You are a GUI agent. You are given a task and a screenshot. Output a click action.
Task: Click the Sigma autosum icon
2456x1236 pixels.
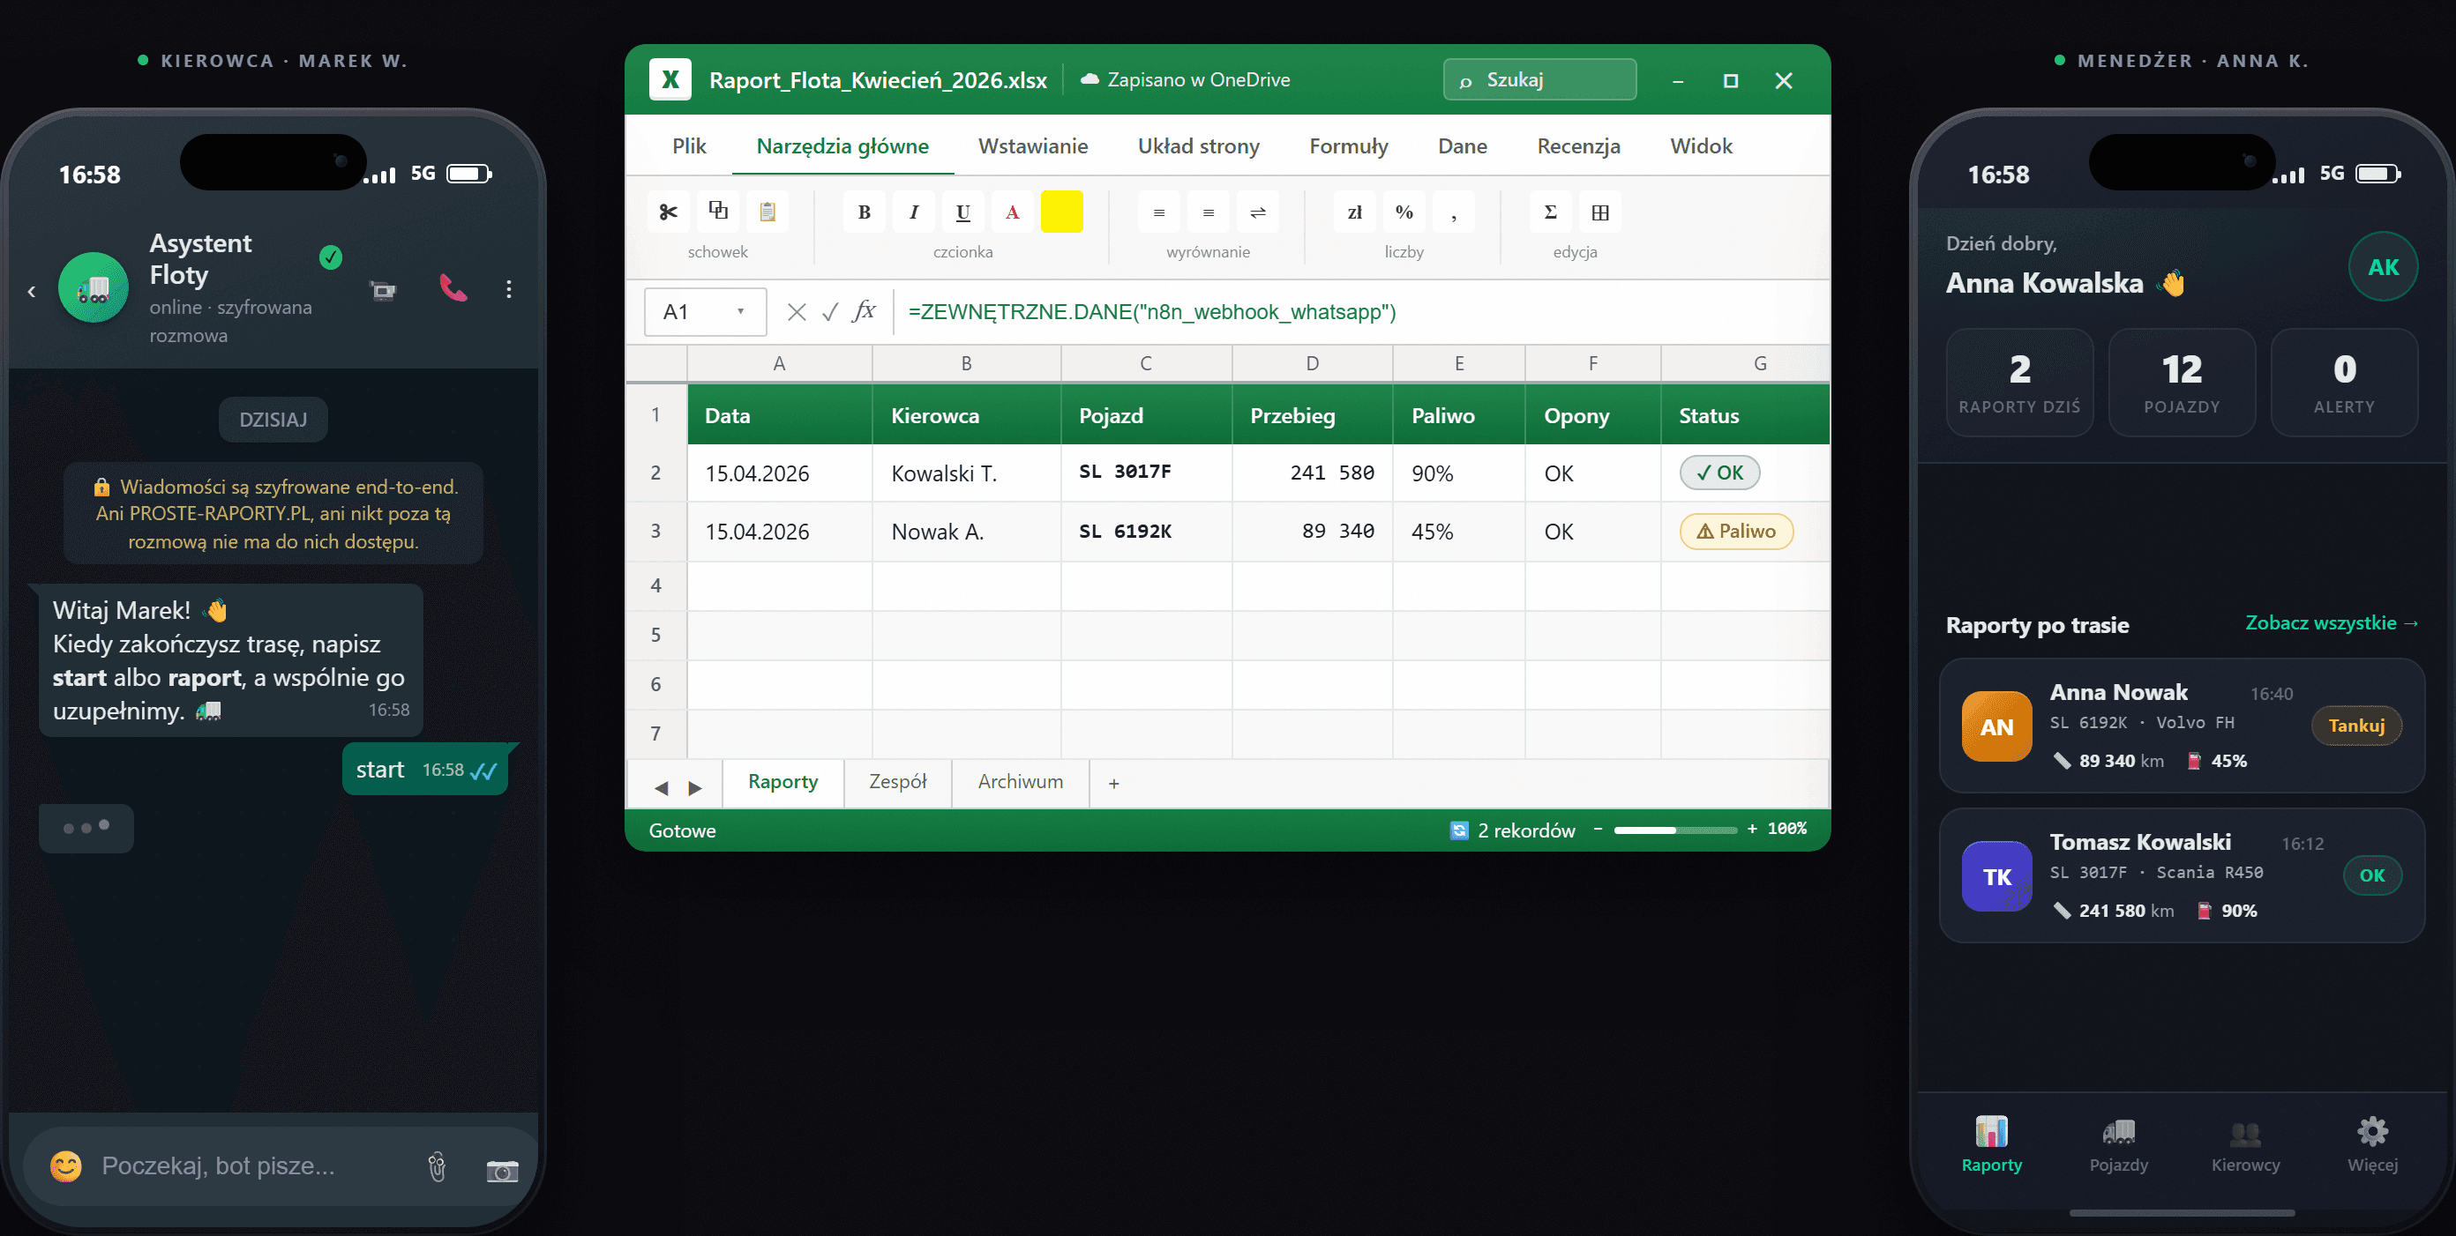tap(1550, 212)
